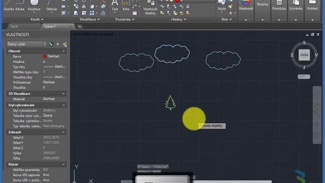Select the Kružnice circle tool
325x183 pixels.
point(34,6)
